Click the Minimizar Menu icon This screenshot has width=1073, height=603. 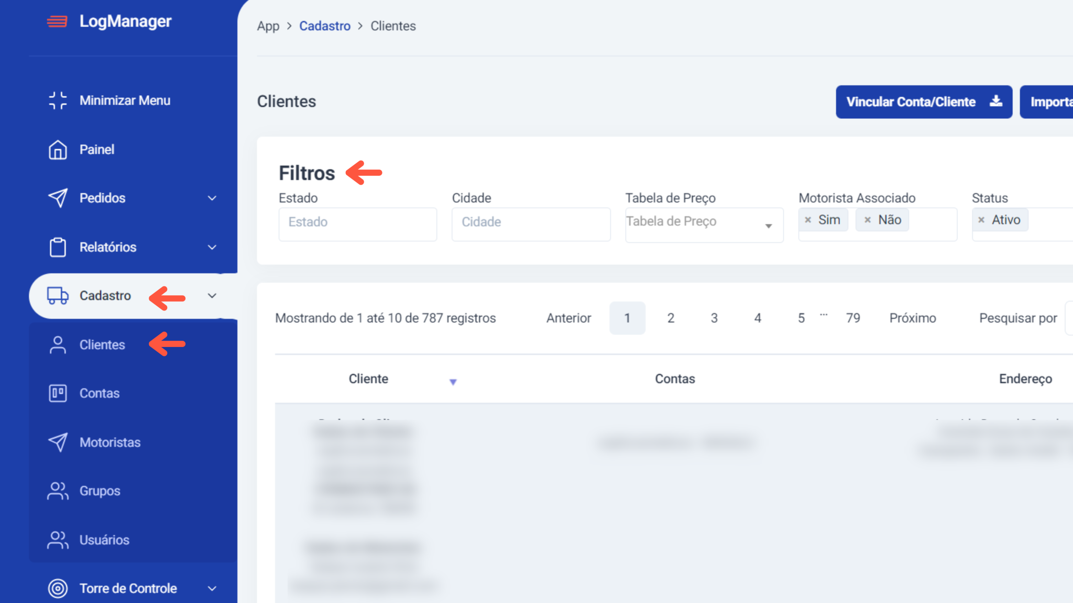coord(58,100)
